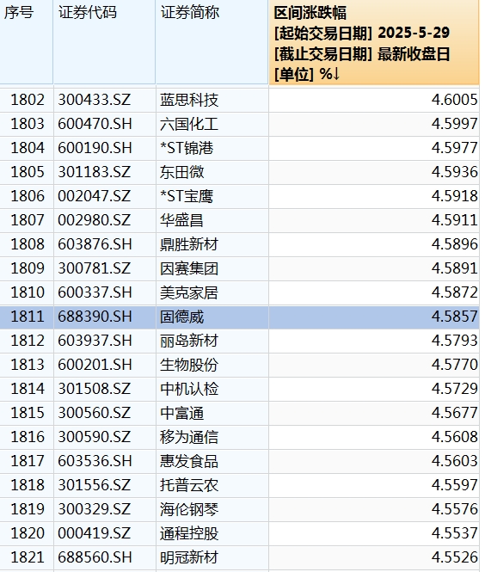Screen dimensions: 485x572
Task: Sort by the 区间涨跌幅 column header
Action: pyautogui.click(x=374, y=43)
